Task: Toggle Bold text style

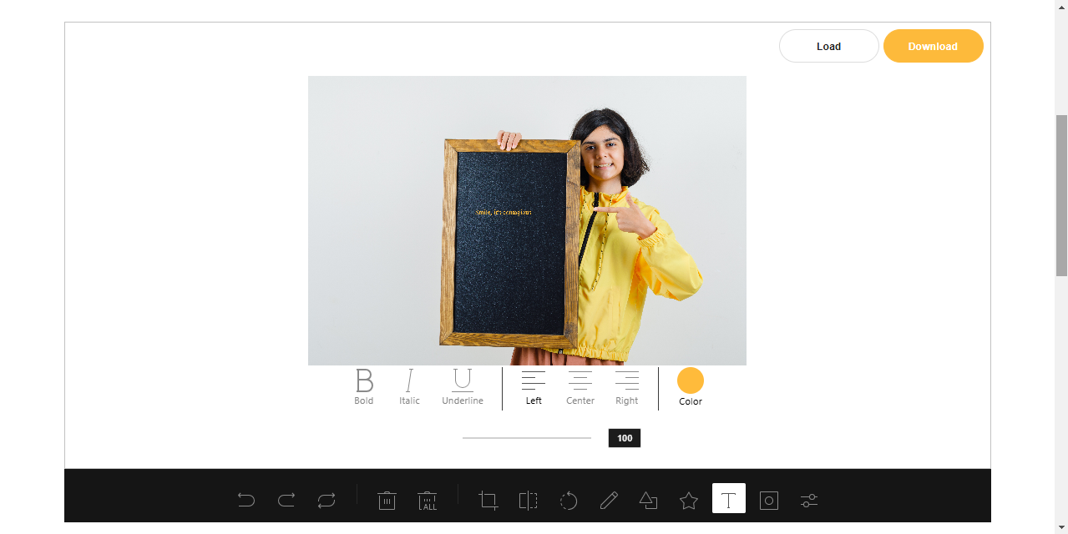Action: [x=364, y=387]
